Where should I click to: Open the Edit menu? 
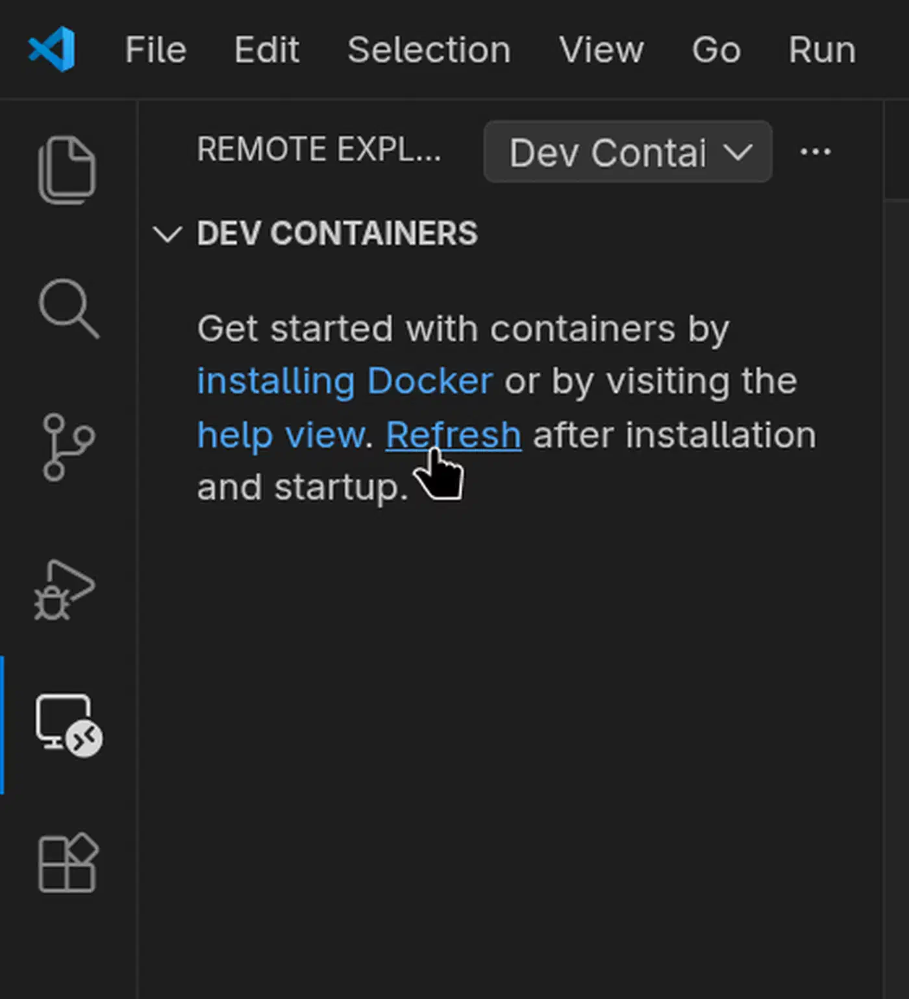coord(267,50)
